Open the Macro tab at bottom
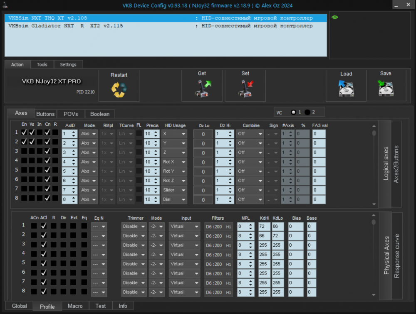Viewport: 416px width, 314px height. [75, 306]
